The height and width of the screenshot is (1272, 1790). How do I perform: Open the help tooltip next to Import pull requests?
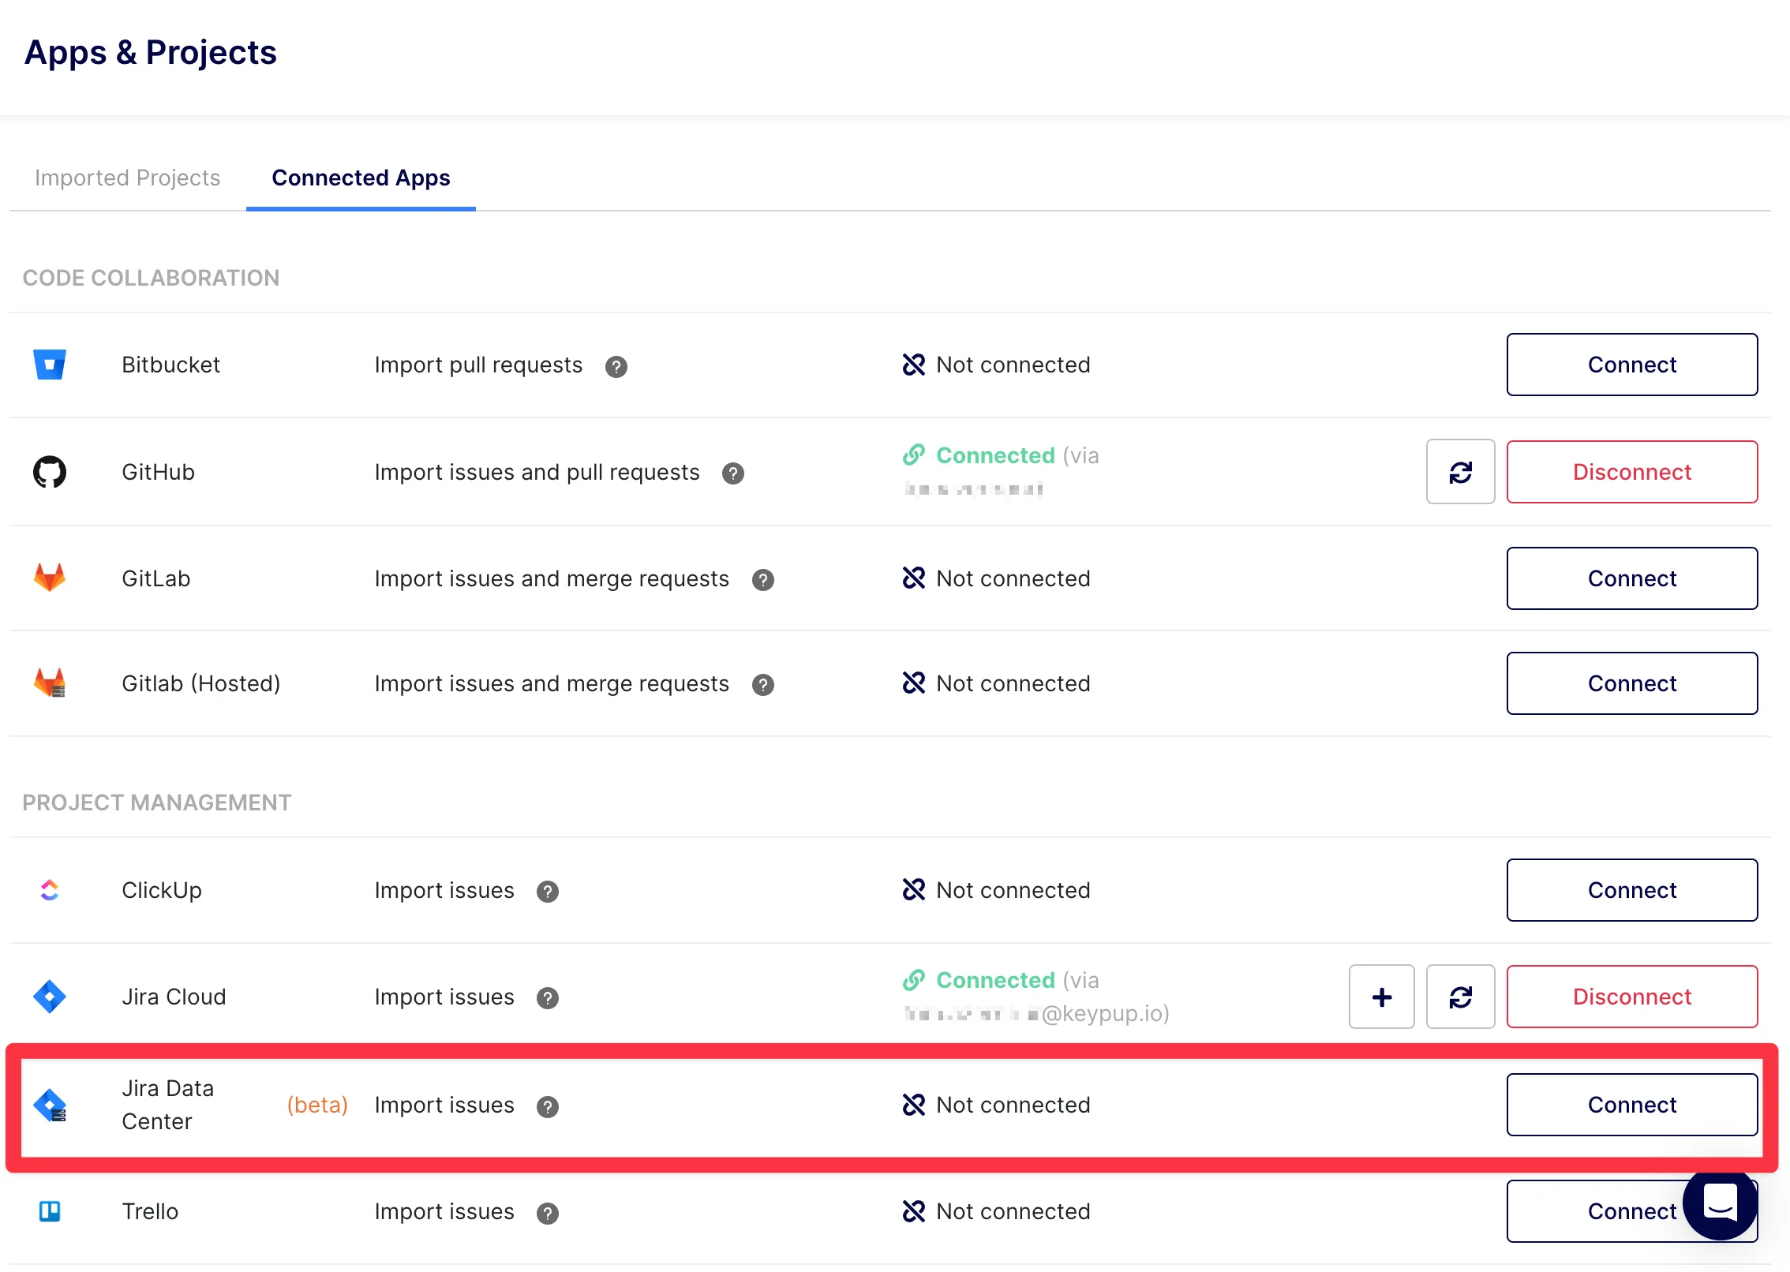pyautogui.click(x=616, y=365)
